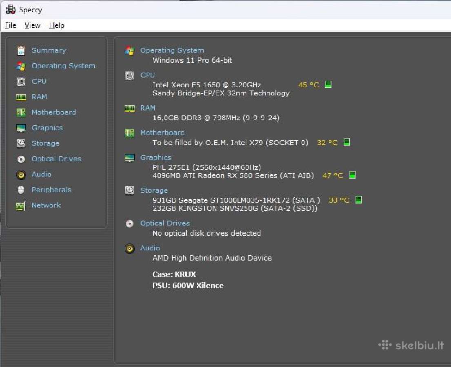Click the CPU temperature value 45 °C
The height and width of the screenshot is (367, 451).
click(x=309, y=85)
